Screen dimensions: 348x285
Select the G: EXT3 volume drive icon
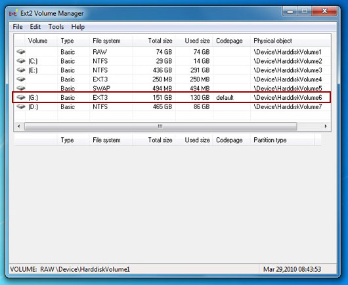[21, 97]
